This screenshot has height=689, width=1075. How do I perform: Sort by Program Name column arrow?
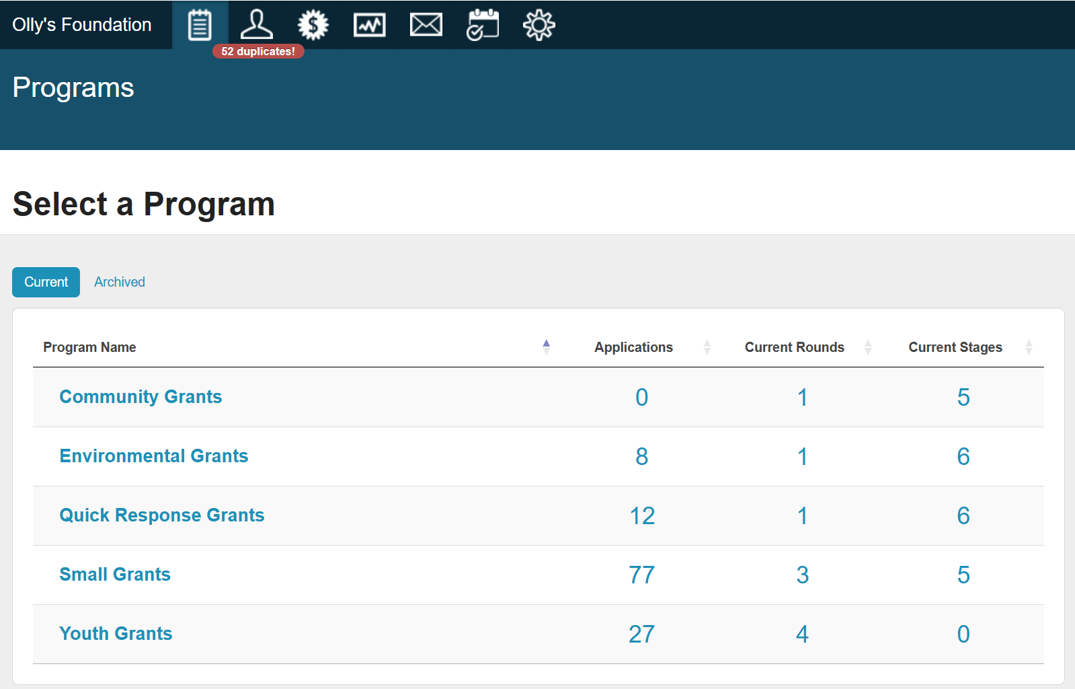click(546, 347)
